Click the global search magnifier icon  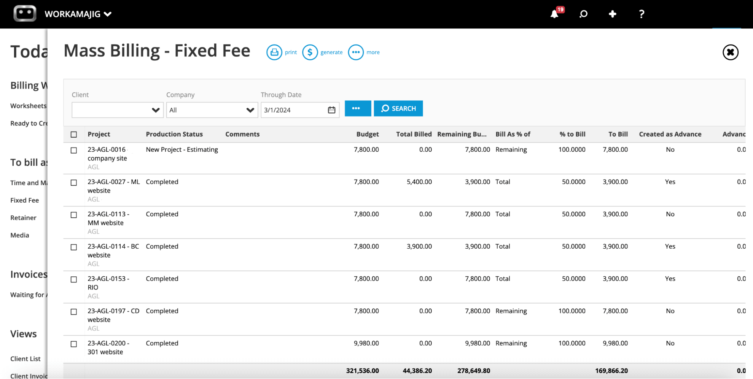click(x=583, y=14)
